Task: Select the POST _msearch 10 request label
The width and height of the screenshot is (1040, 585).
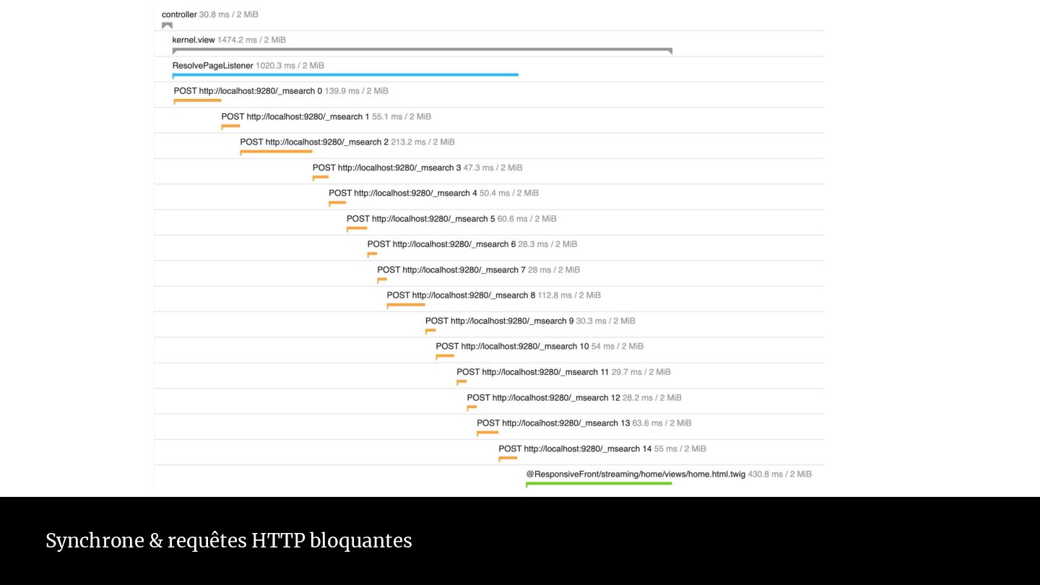Action: coord(511,347)
